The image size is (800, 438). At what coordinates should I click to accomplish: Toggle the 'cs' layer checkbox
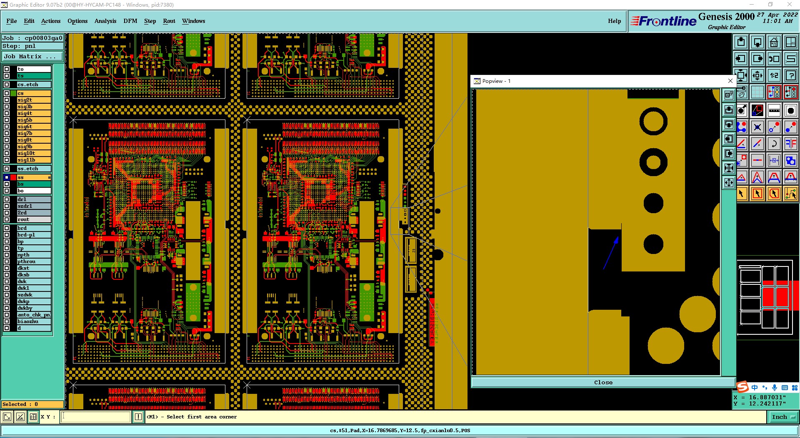[x=7, y=93]
